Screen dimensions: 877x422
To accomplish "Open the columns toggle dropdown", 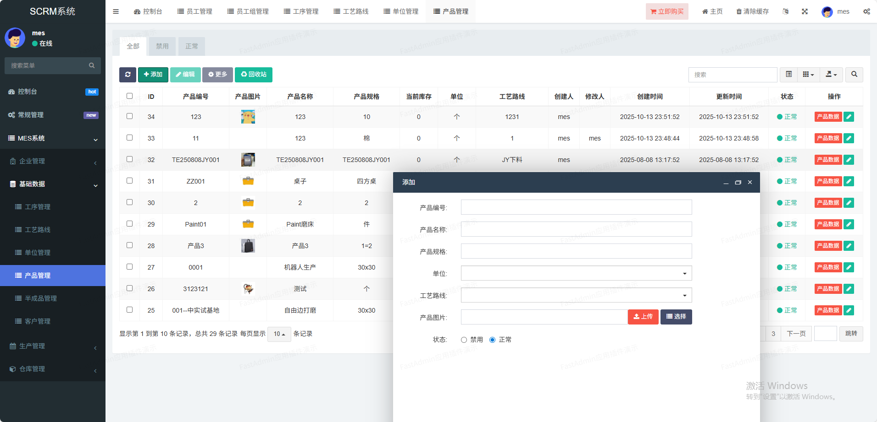I will pyautogui.click(x=808, y=75).
